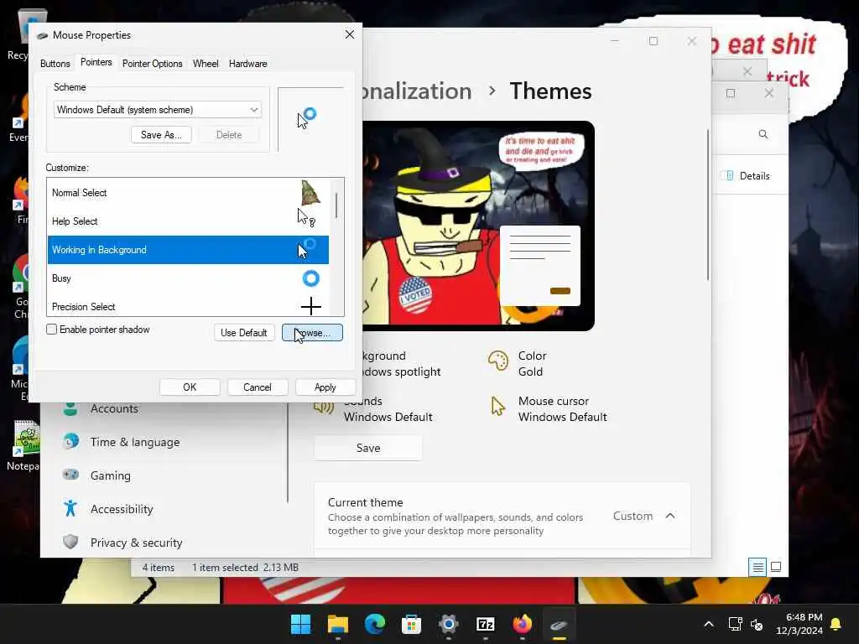Show hidden system tray icons
The height and width of the screenshot is (644, 859).
tap(708, 624)
